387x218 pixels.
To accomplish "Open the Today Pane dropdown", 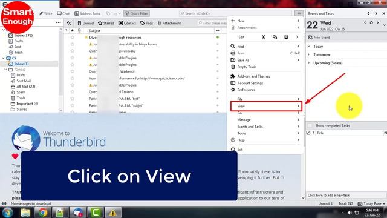I will [384, 203].
